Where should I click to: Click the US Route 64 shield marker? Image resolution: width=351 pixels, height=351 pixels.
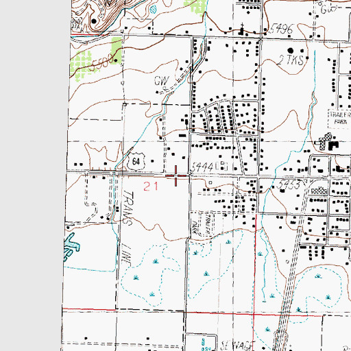point(136,162)
